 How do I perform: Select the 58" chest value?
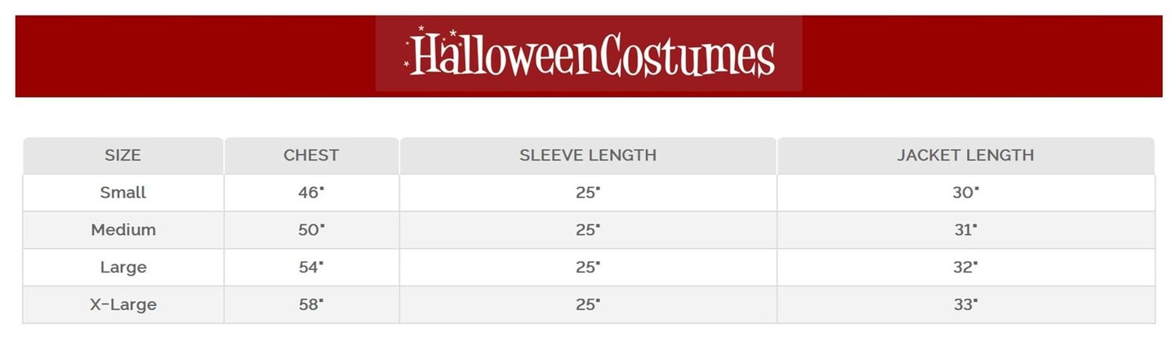[311, 305]
